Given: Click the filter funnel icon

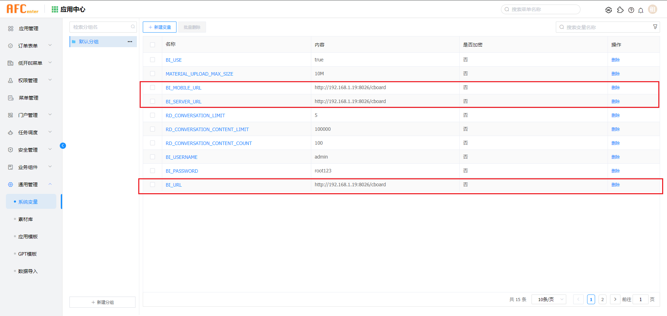Looking at the screenshot, I should coord(655,27).
